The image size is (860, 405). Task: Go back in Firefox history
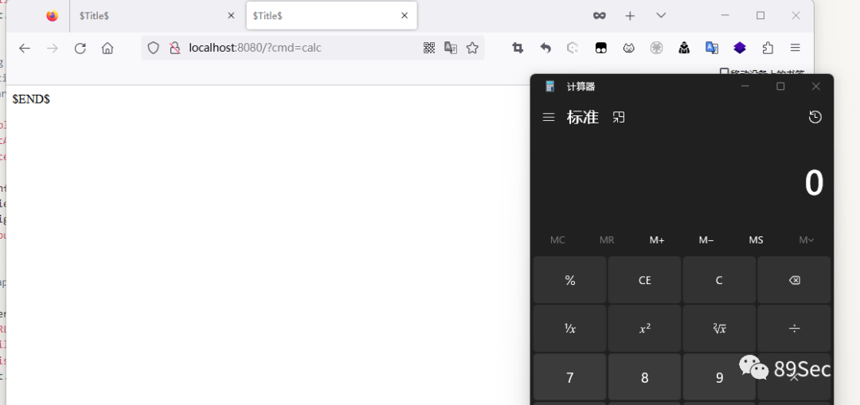coord(24,49)
